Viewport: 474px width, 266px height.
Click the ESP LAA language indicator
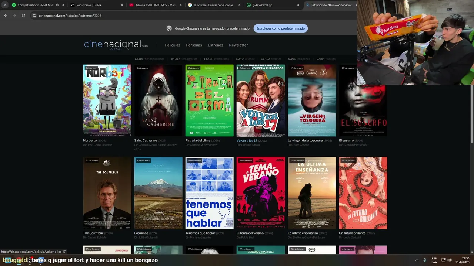434,260
